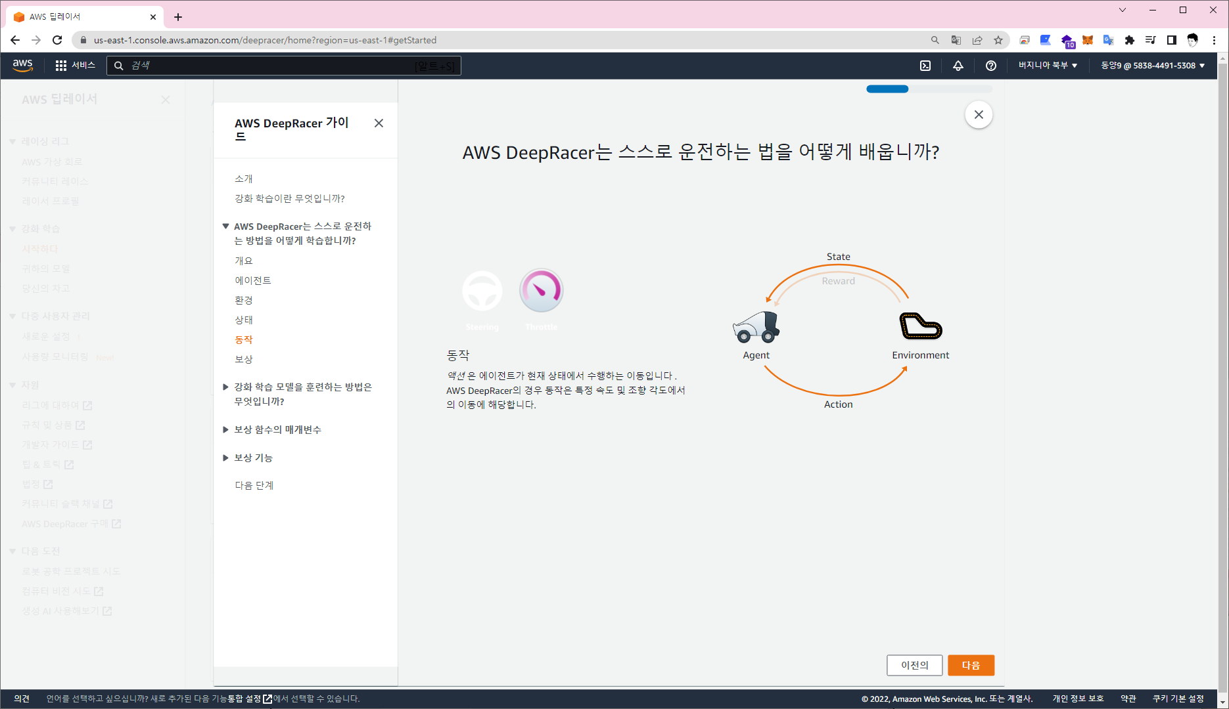Open the 버지니아 북부 region dropdown
The width and height of the screenshot is (1229, 709).
(x=1048, y=66)
